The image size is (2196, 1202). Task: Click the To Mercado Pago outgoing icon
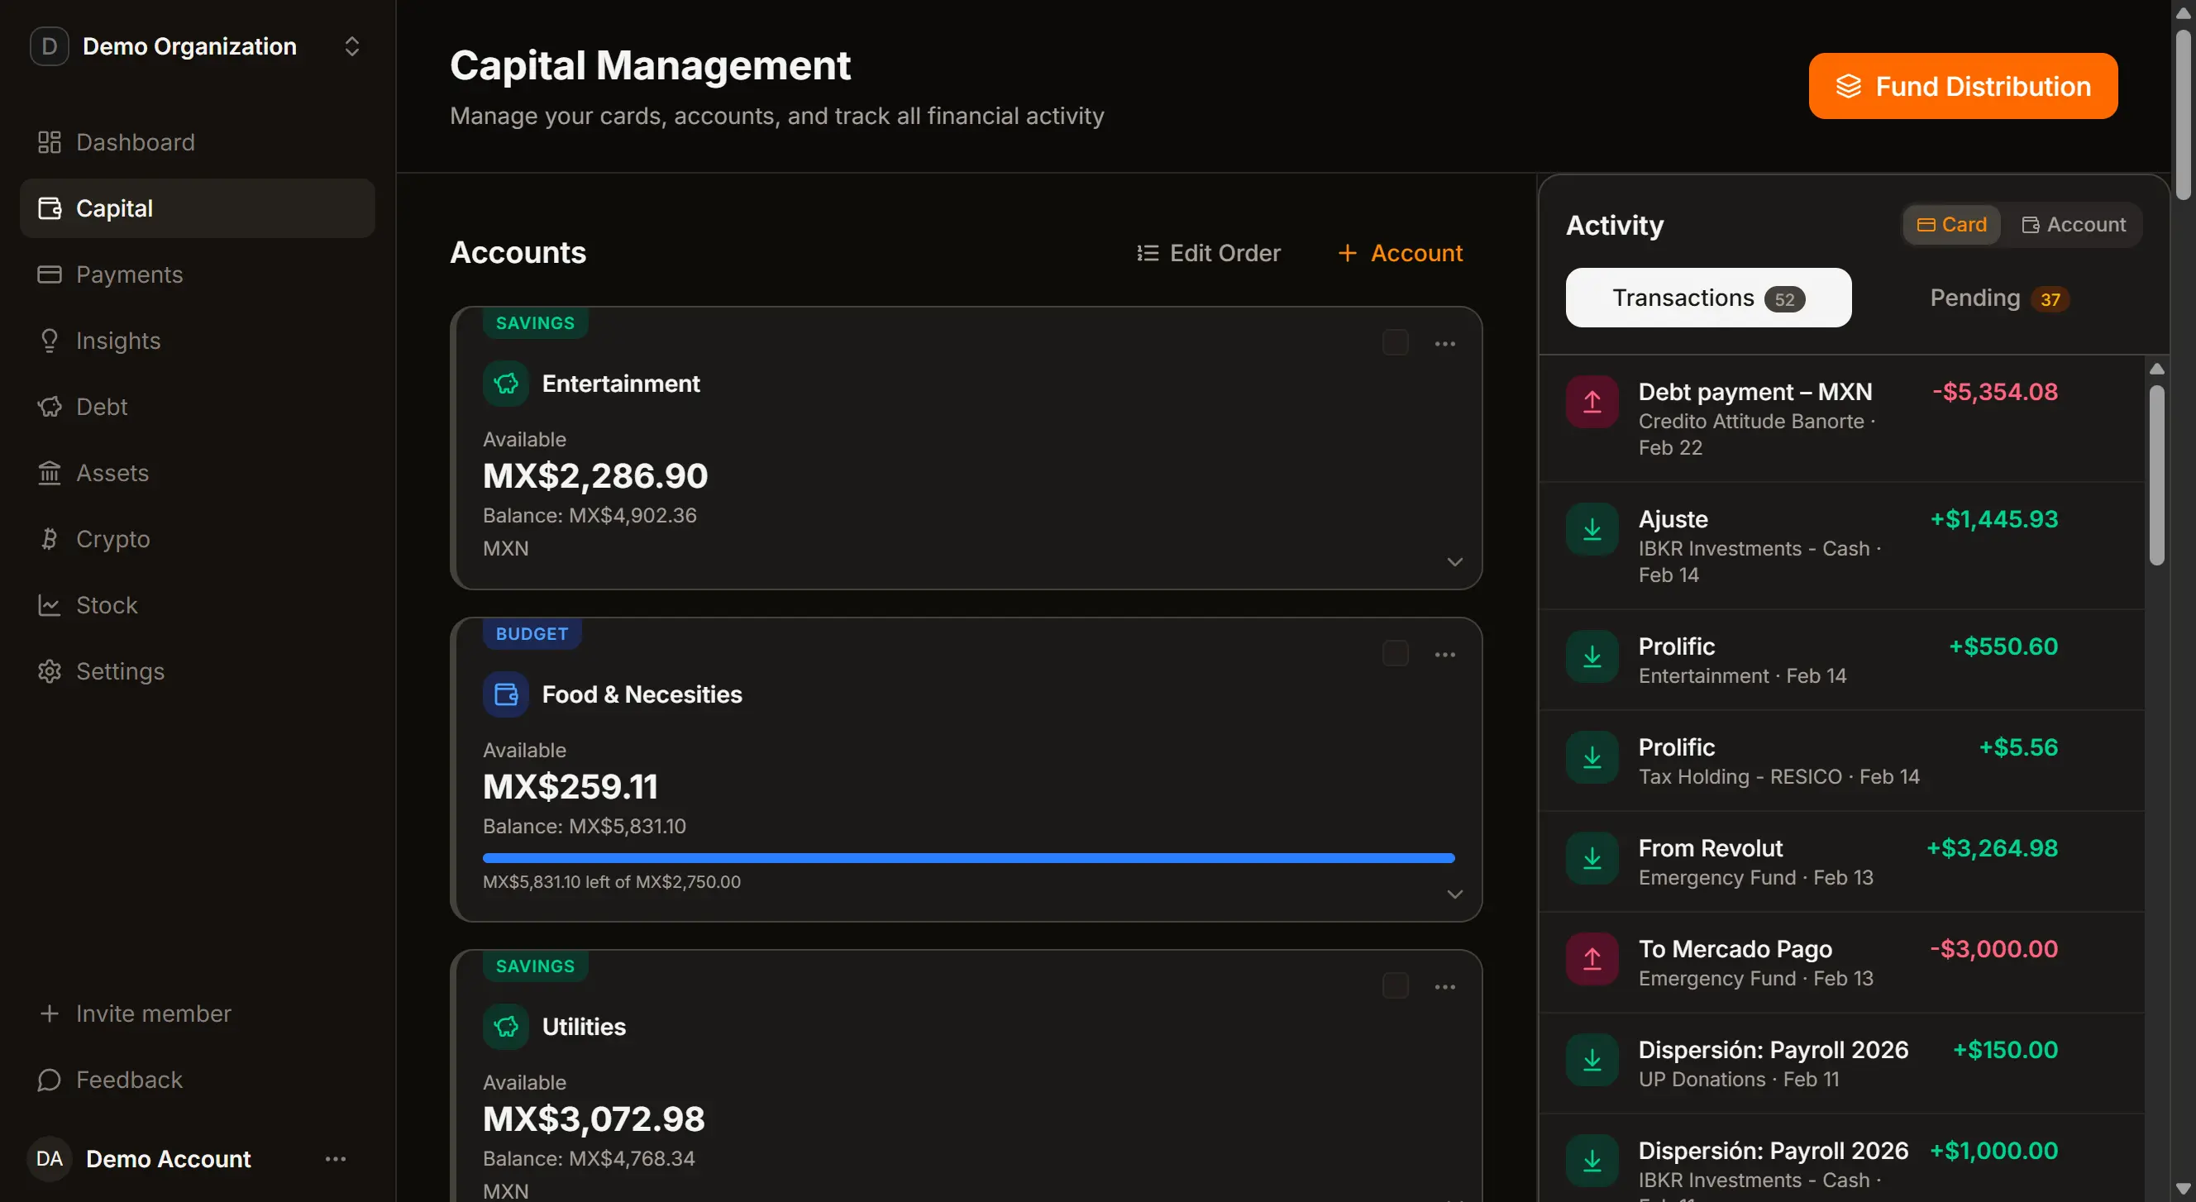[1592, 959]
